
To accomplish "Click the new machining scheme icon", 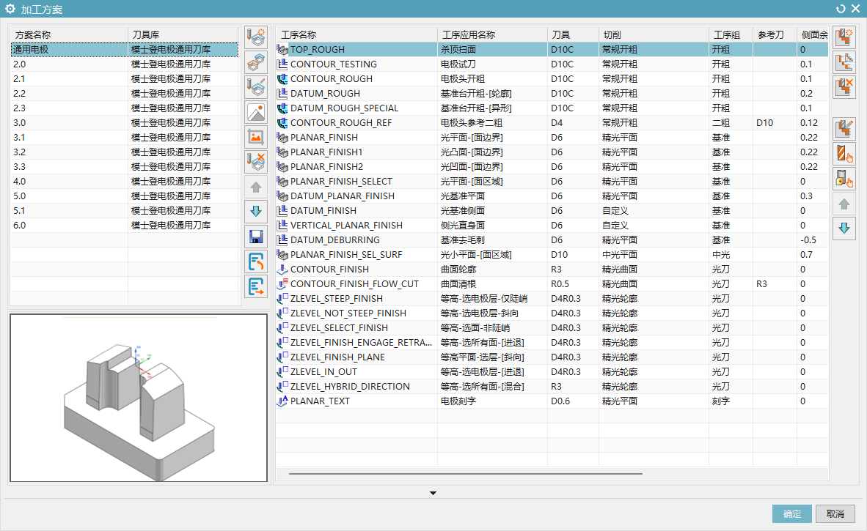I will coord(256,37).
